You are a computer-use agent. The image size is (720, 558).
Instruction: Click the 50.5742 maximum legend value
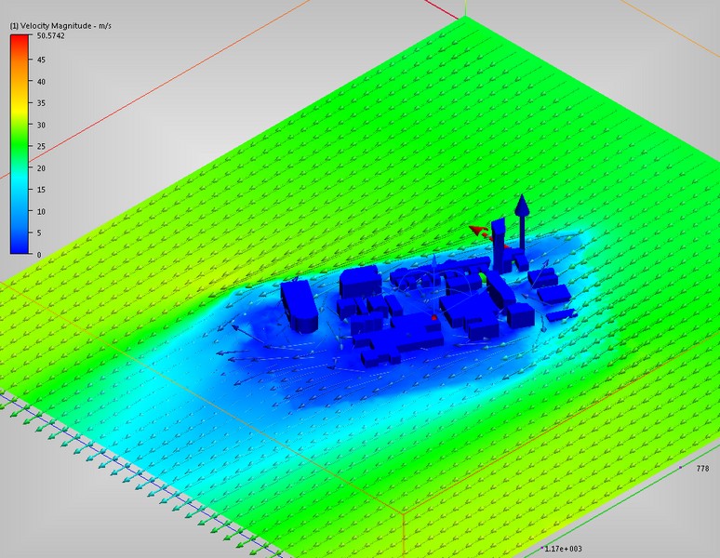tap(50, 35)
